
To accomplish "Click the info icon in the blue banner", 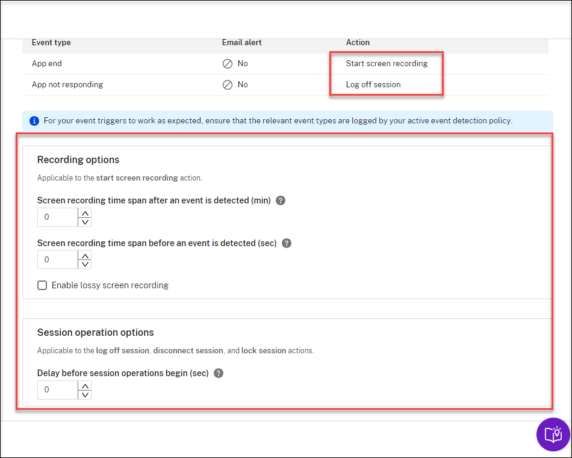I will click(34, 120).
